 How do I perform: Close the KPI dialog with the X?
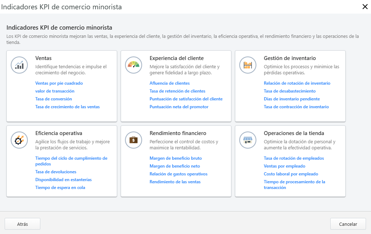[x=365, y=7]
